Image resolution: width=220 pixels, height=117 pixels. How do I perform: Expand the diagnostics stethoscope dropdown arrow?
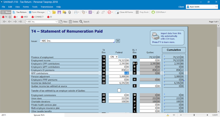tap(86, 12)
